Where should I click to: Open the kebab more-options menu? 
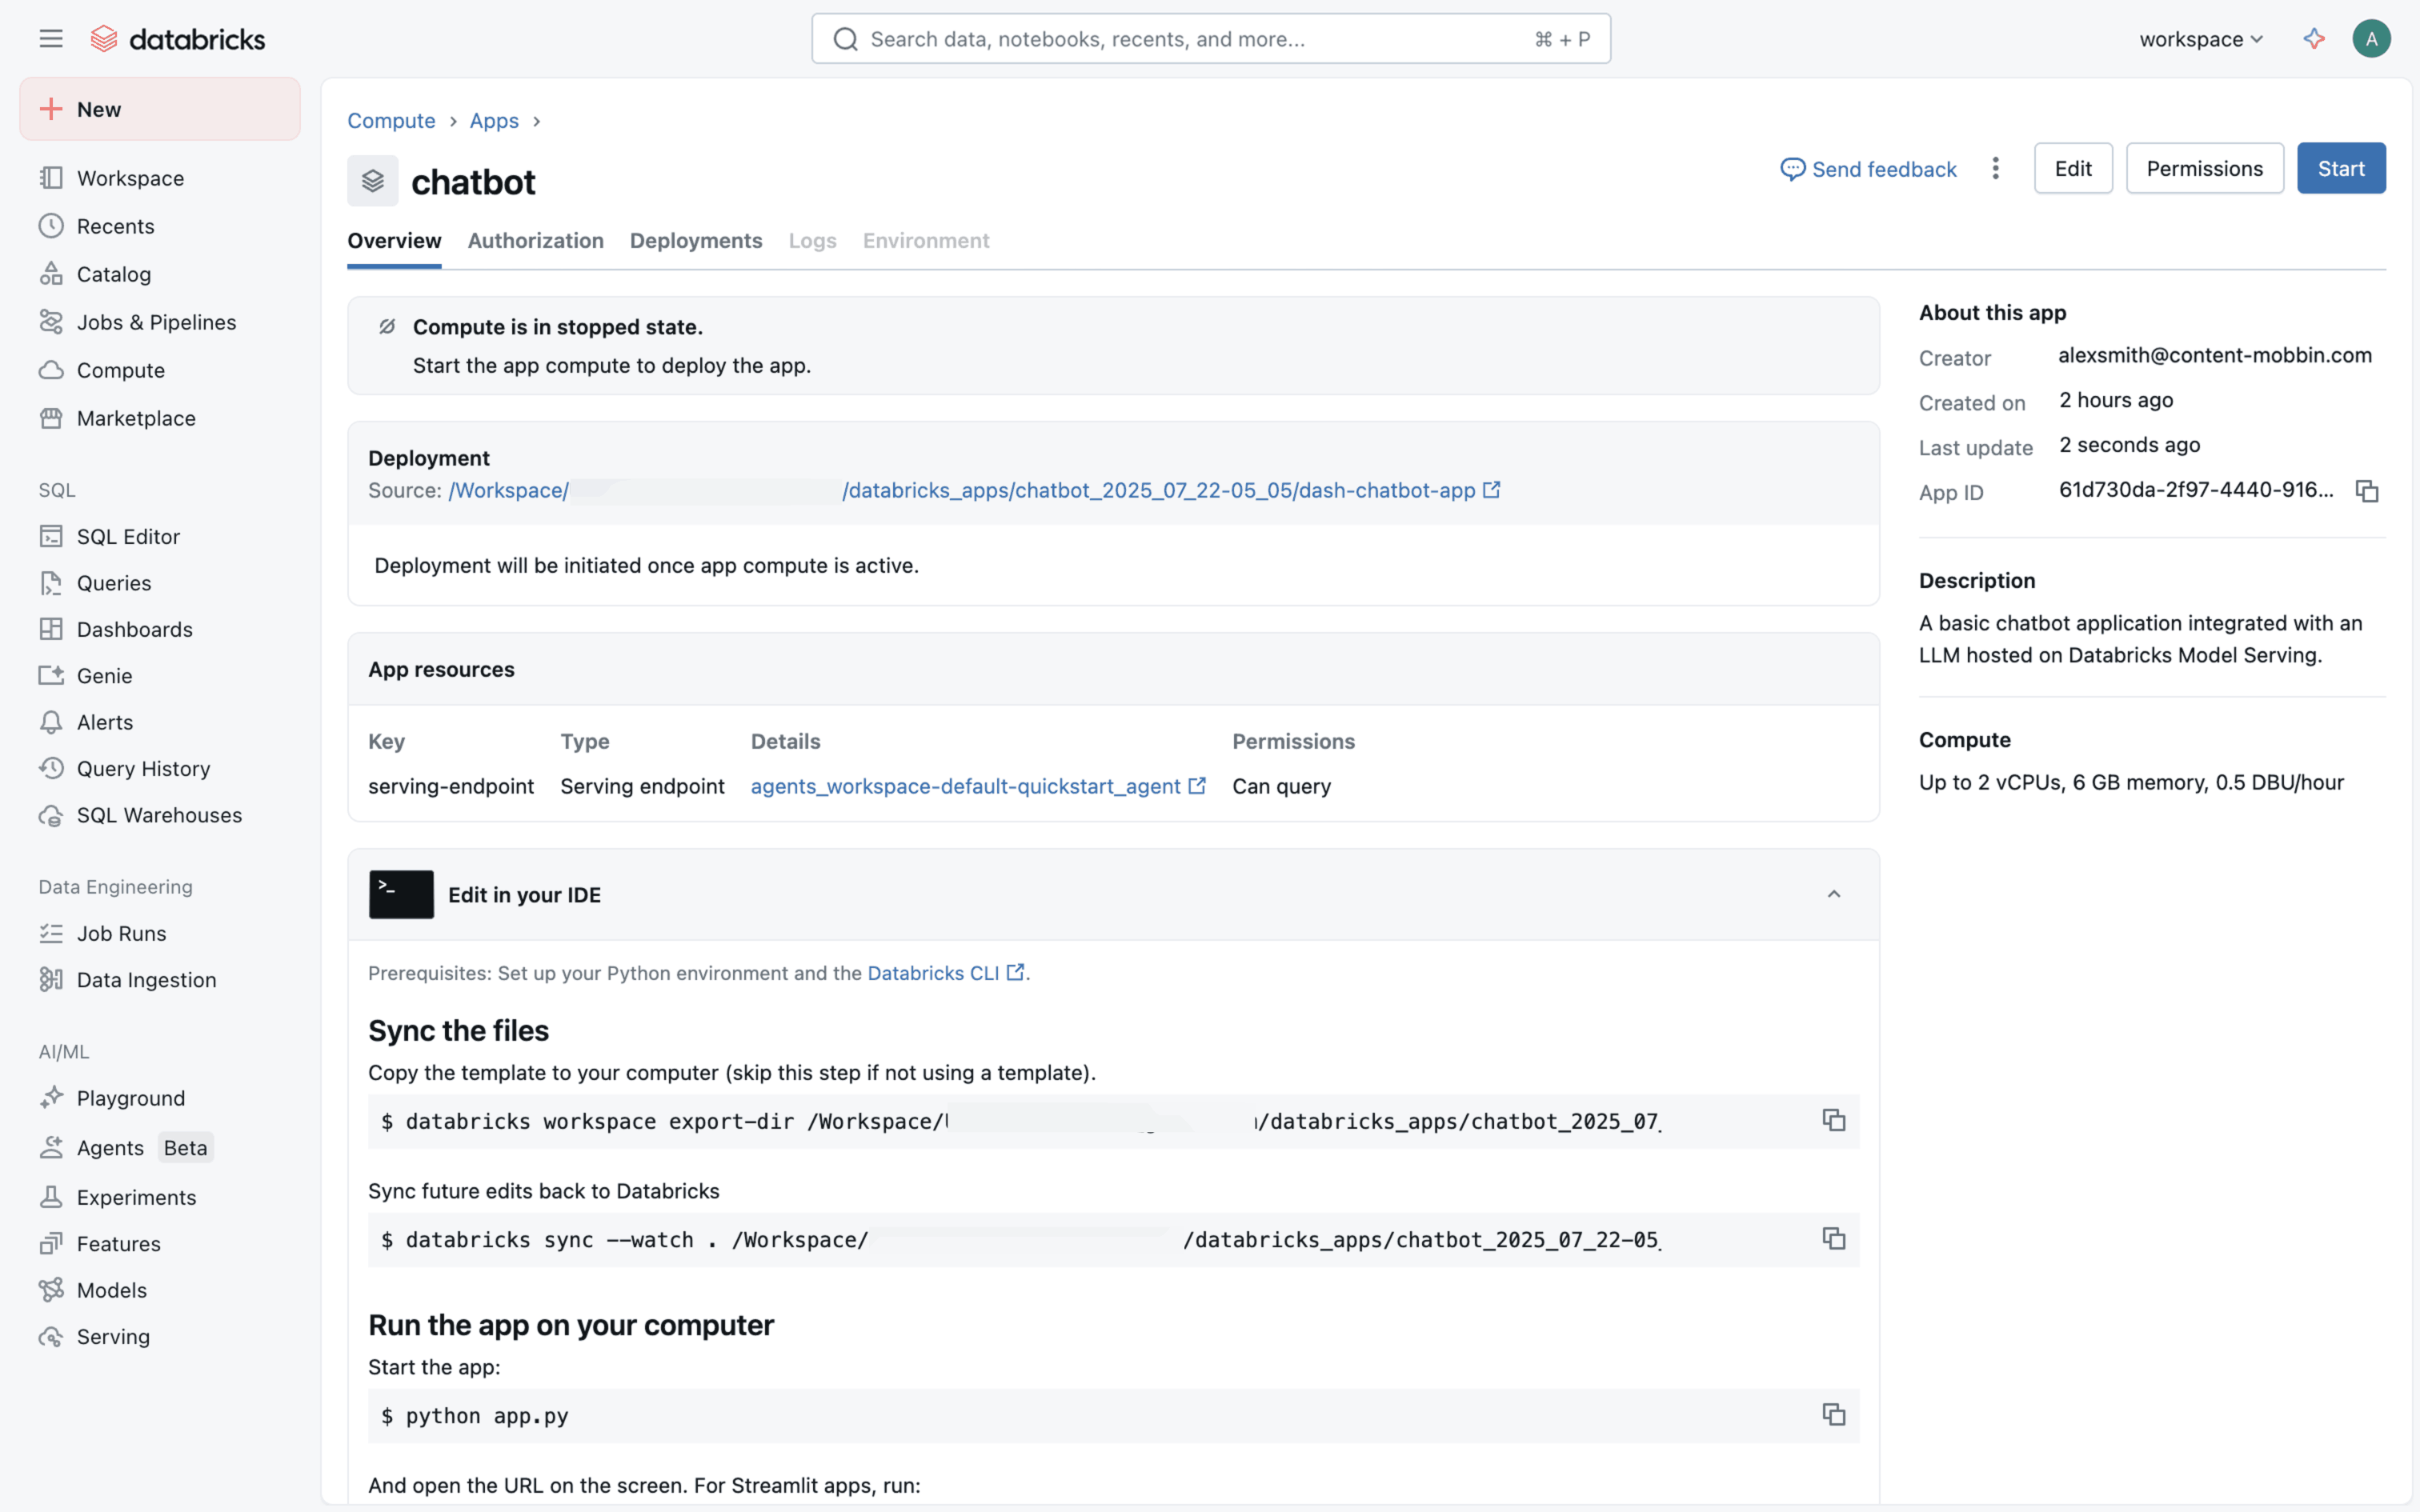[x=1995, y=168]
